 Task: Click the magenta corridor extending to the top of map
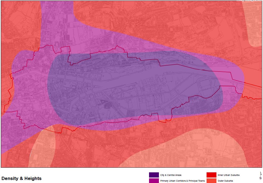[56, 22]
